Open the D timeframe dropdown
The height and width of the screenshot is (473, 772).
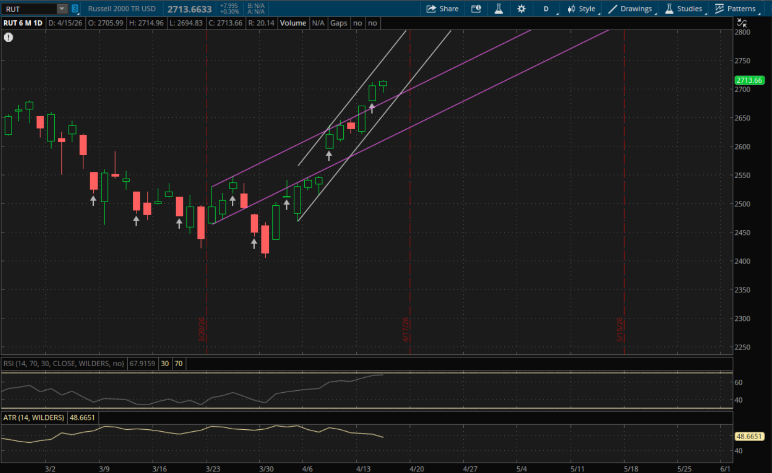(x=546, y=9)
